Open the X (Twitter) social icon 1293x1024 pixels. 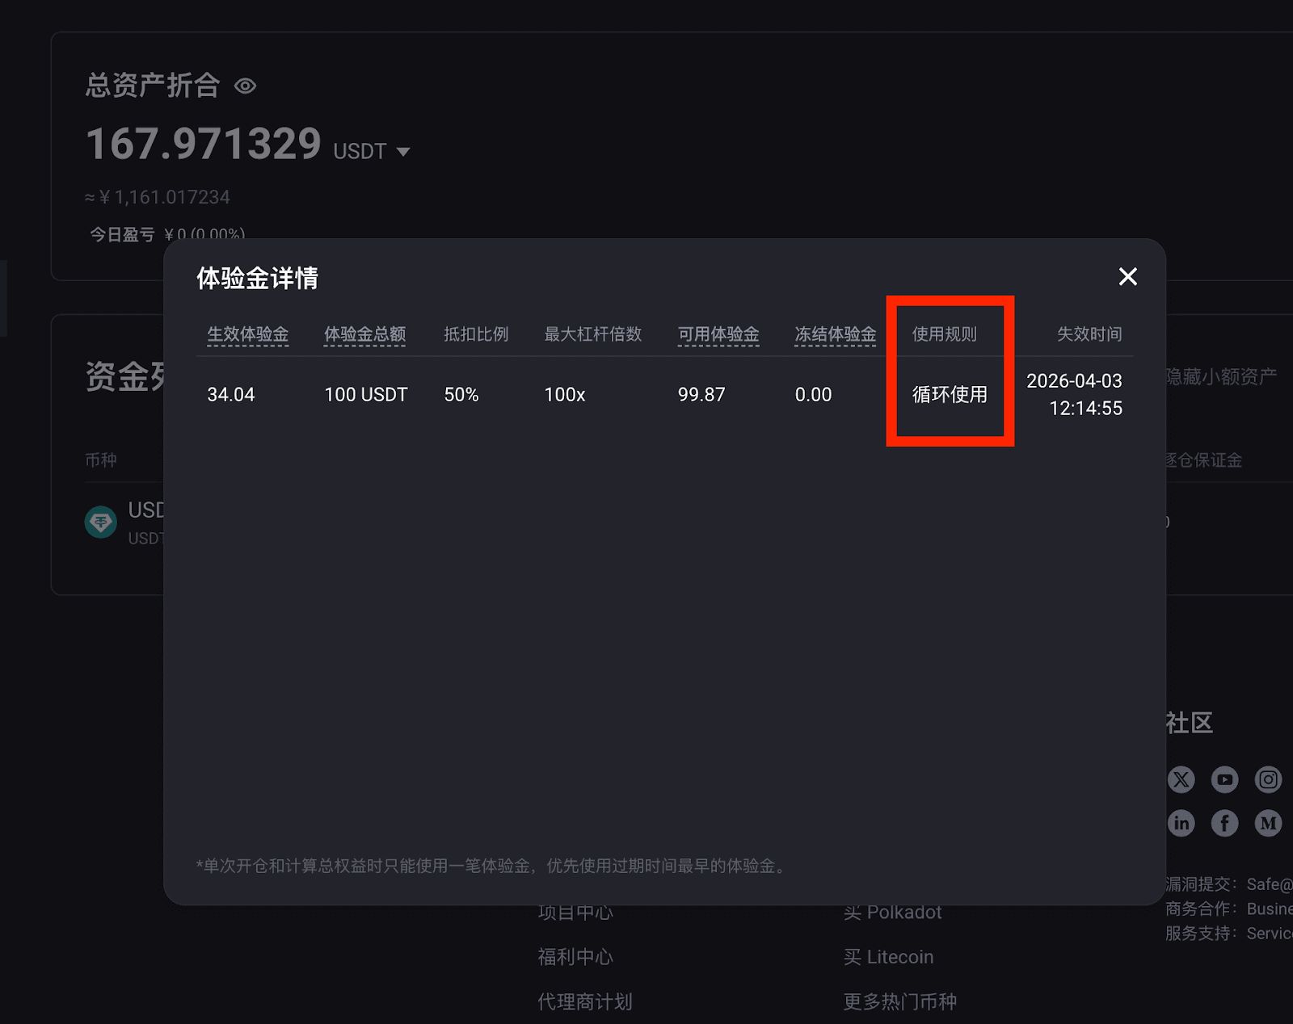pyautogui.click(x=1181, y=779)
